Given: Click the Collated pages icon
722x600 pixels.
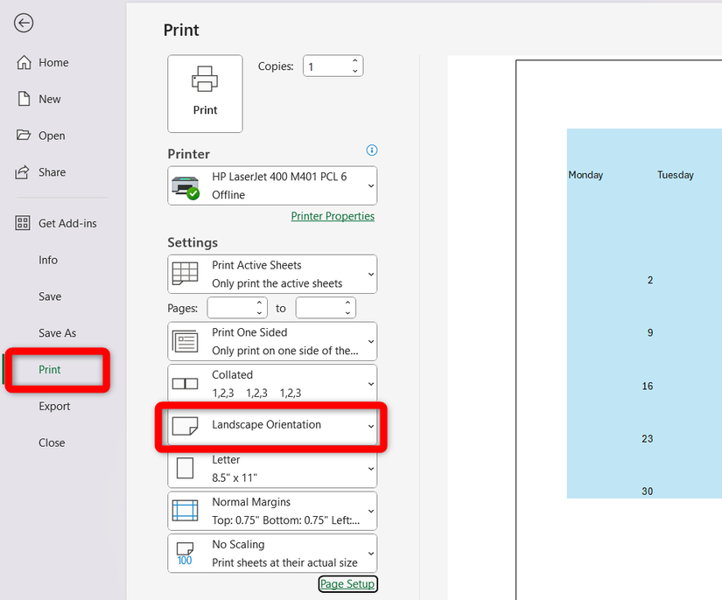Looking at the screenshot, I should 186,383.
